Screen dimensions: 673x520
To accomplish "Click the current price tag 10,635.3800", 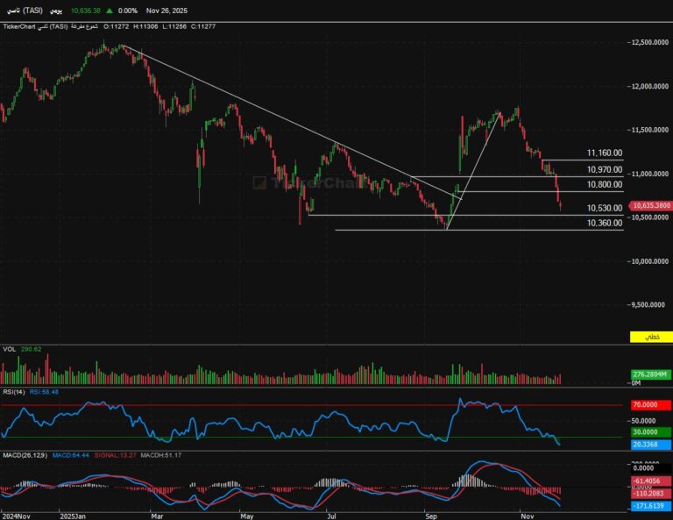I will click(651, 204).
